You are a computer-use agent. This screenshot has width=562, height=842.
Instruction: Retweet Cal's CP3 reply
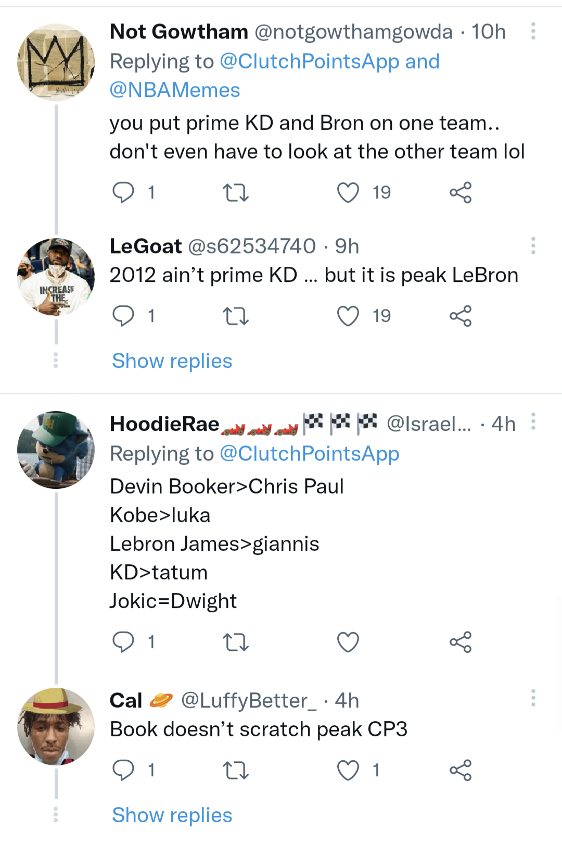(236, 770)
